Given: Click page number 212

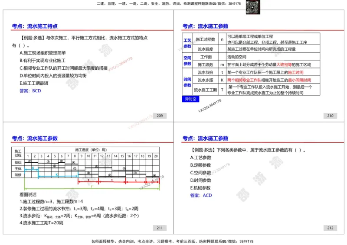Looking at the screenshot, I should [x=330, y=228].
